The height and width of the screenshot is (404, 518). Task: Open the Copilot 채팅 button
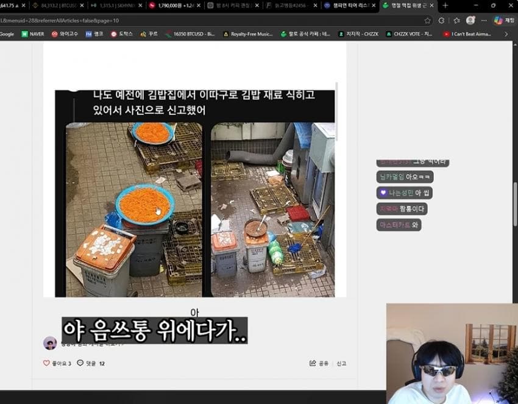coord(505,21)
